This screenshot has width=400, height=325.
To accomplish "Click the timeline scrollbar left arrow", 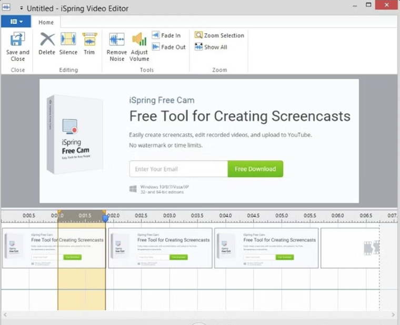I will (x=5, y=314).
